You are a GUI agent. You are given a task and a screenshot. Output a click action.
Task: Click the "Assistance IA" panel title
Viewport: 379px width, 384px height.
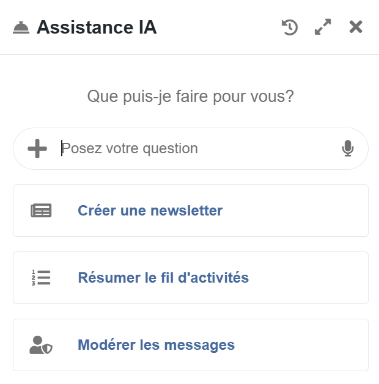(97, 27)
